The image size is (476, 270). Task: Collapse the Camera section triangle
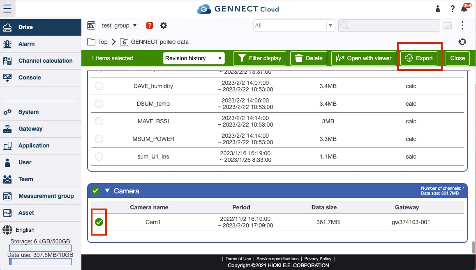[107, 191]
